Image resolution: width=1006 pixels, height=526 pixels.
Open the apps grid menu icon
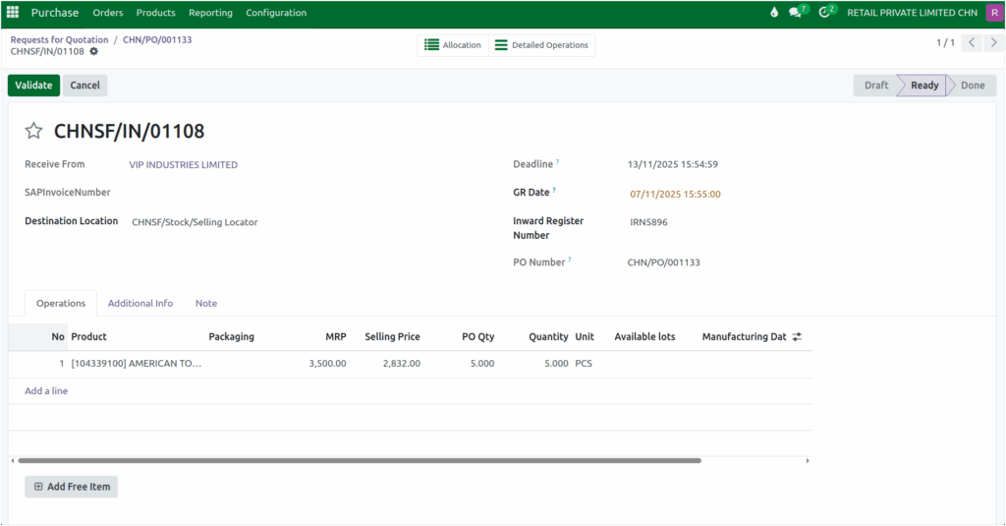point(13,12)
